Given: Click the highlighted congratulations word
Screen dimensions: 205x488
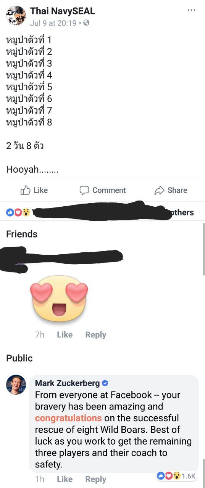Looking at the screenshot, I should (x=68, y=418).
